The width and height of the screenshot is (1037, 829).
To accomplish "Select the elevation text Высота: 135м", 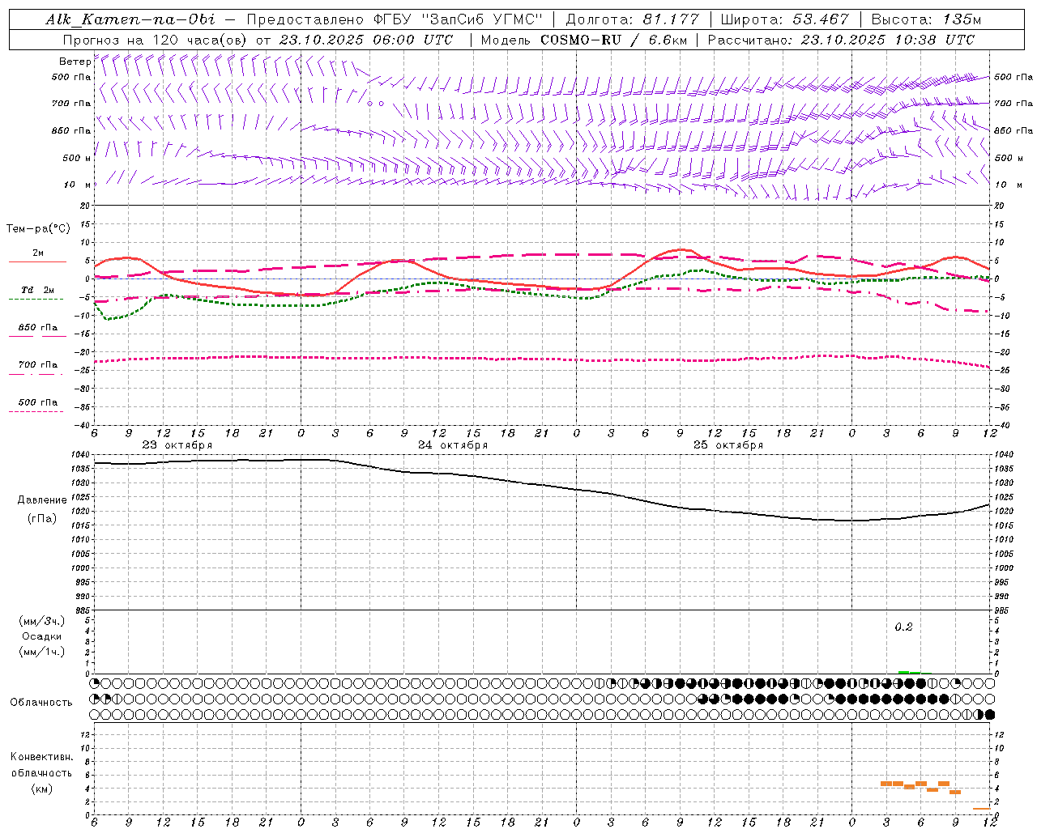I will pos(925,19).
